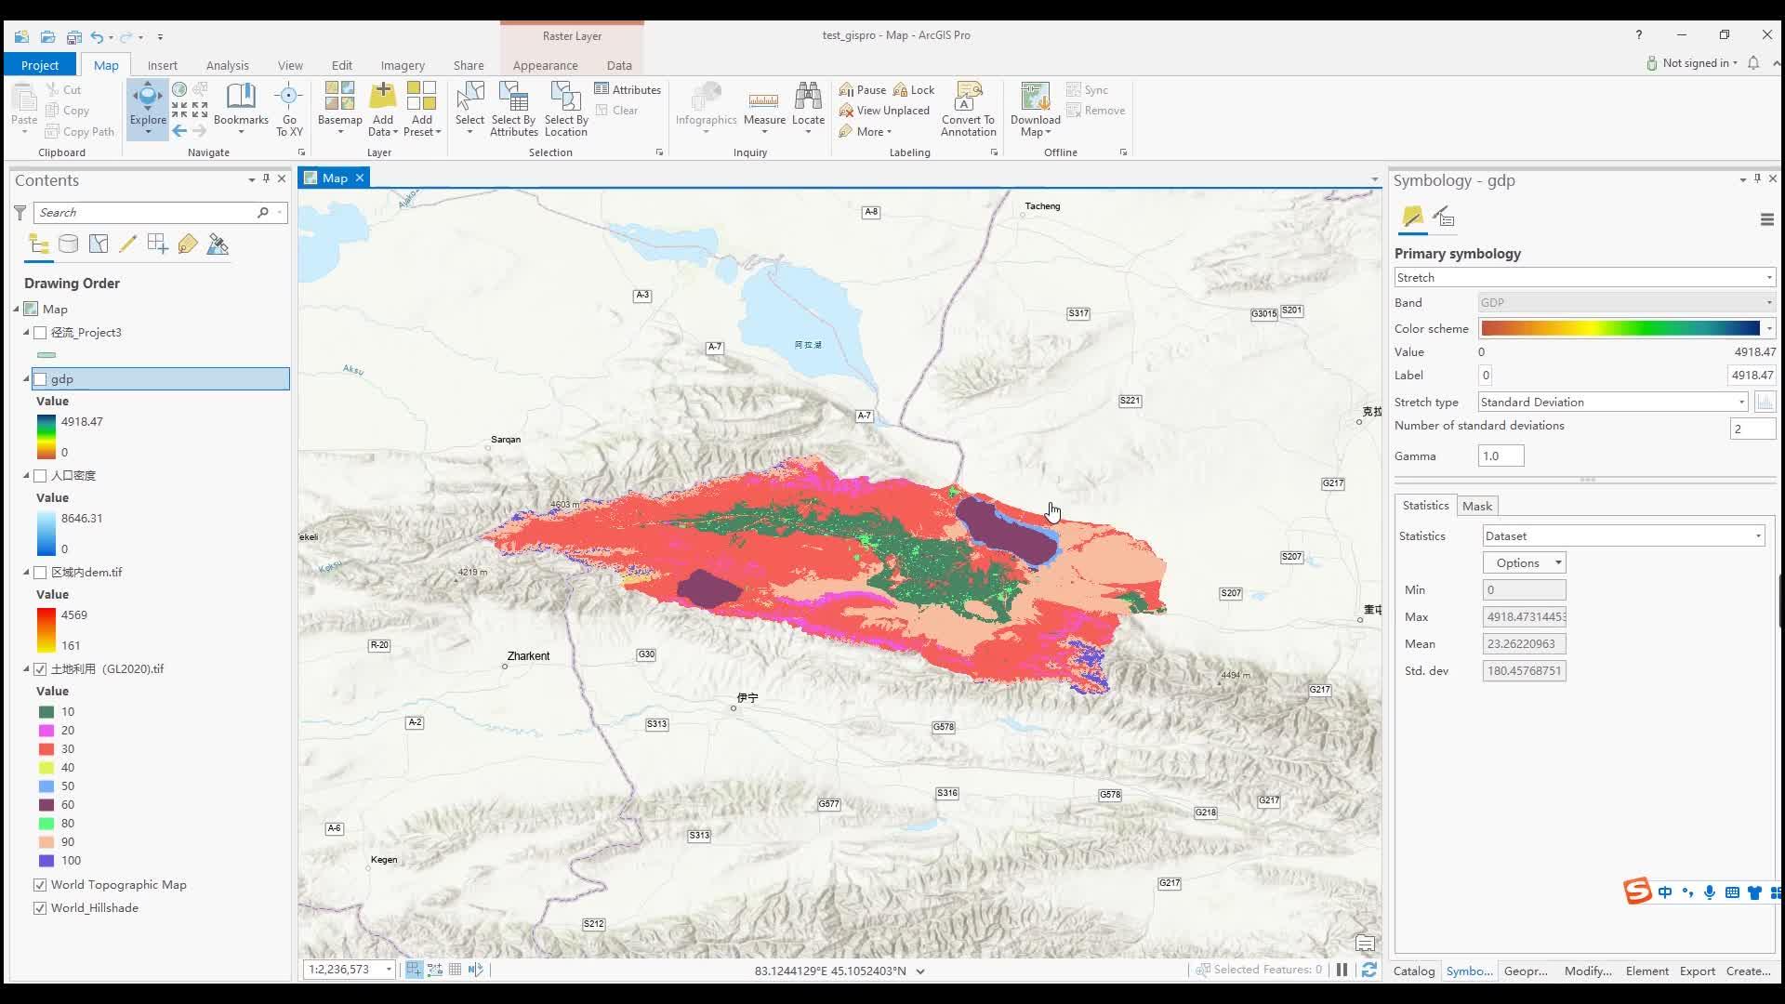Viewport: 1785px width, 1004px height.
Task: Click the Options button
Action: (x=1525, y=563)
